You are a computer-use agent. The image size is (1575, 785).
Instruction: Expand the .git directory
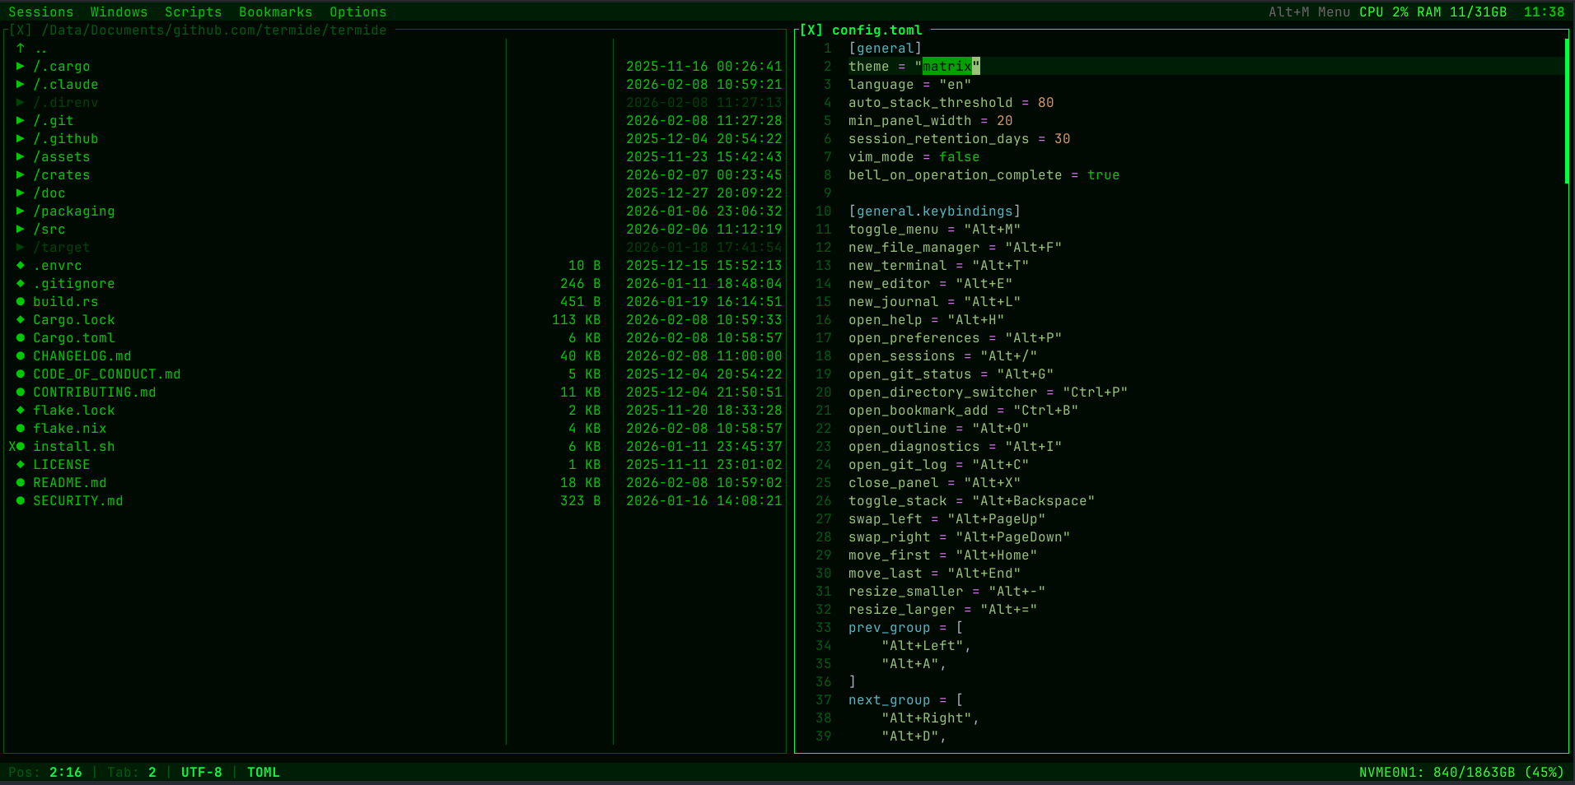(20, 120)
